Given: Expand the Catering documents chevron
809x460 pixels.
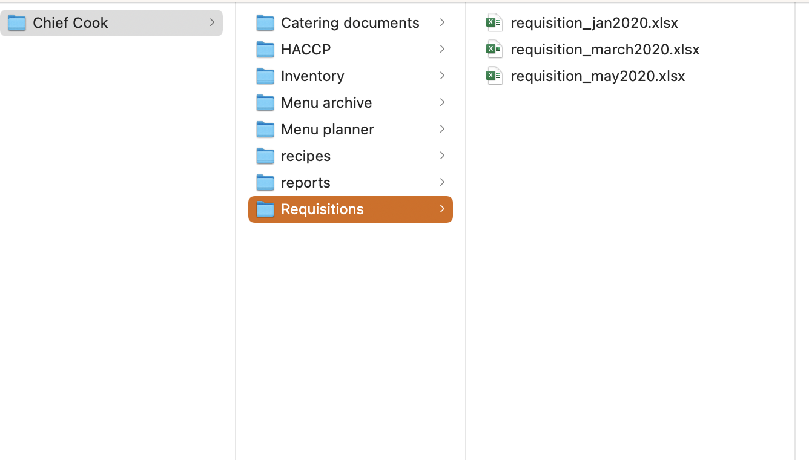Looking at the screenshot, I should 442,22.
